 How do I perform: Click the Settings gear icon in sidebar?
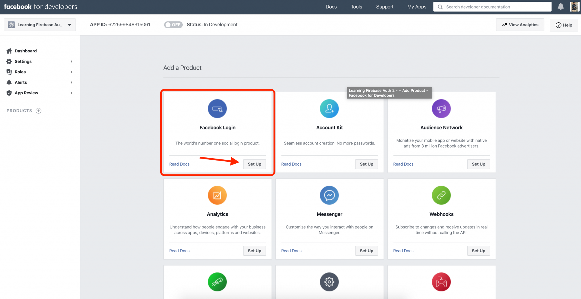[9, 61]
